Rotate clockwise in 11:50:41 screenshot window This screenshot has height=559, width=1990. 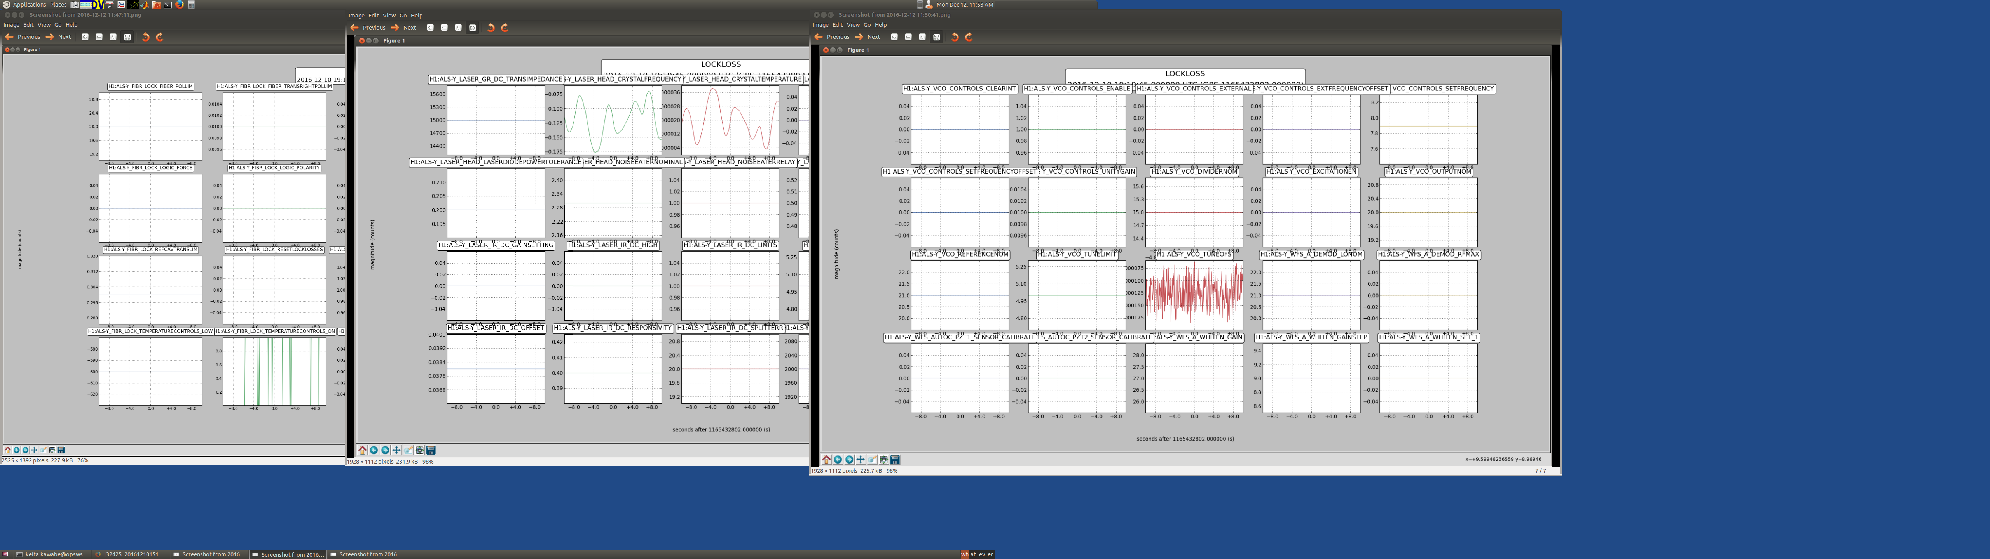click(x=969, y=37)
